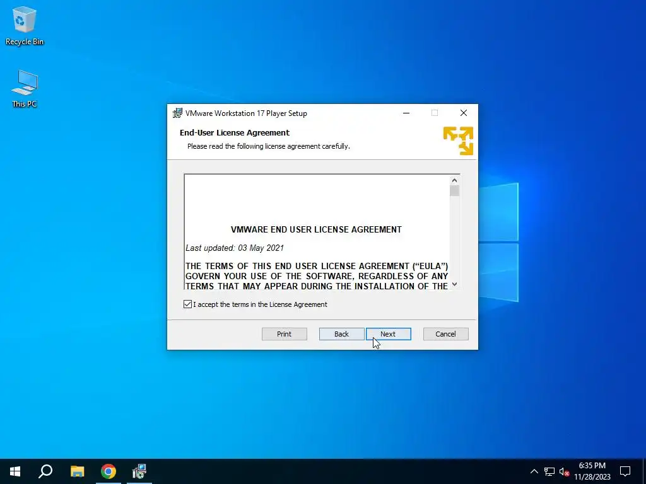Print the license agreement
Image resolution: width=646 pixels, height=484 pixels.
click(285, 334)
